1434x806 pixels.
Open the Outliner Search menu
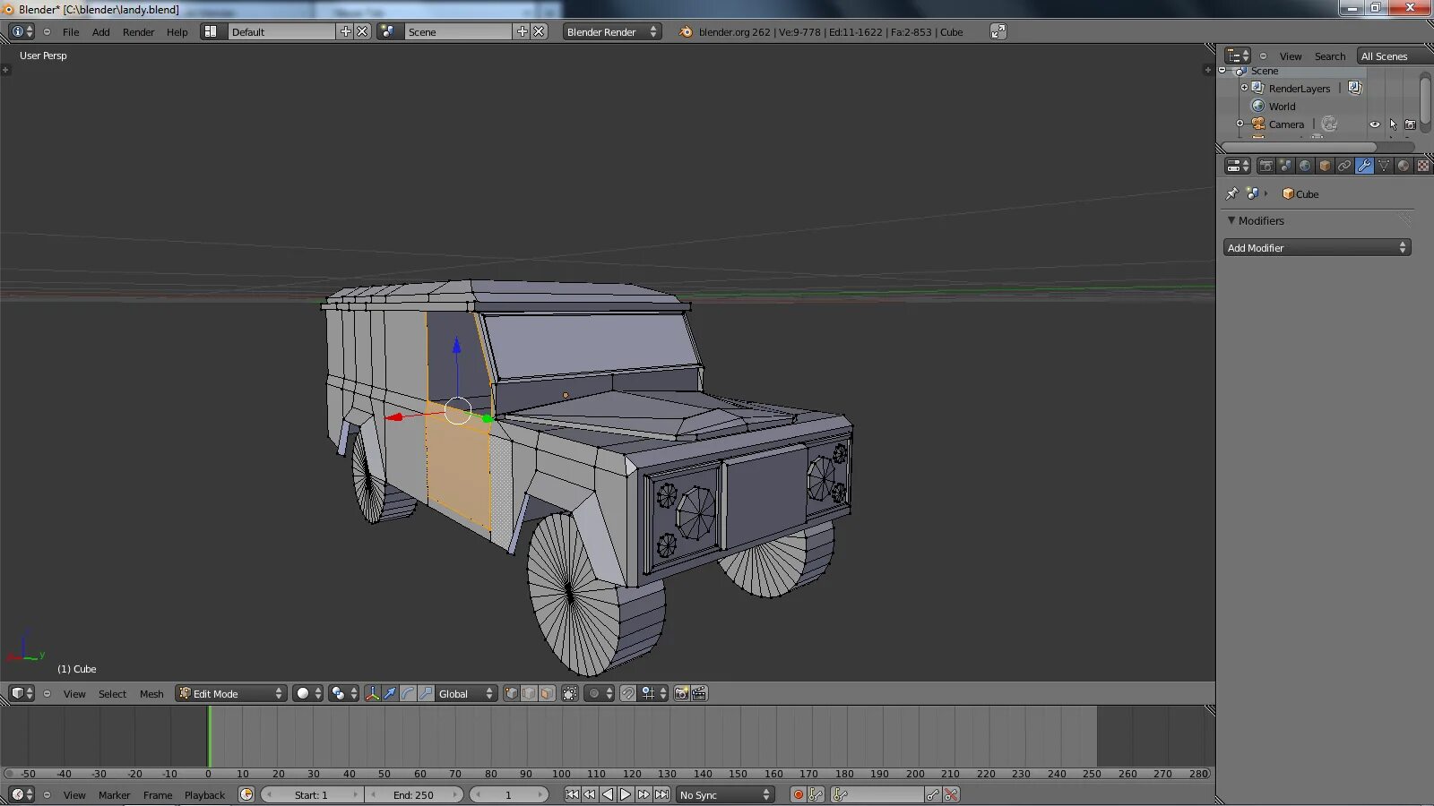(x=1330, y=56)
